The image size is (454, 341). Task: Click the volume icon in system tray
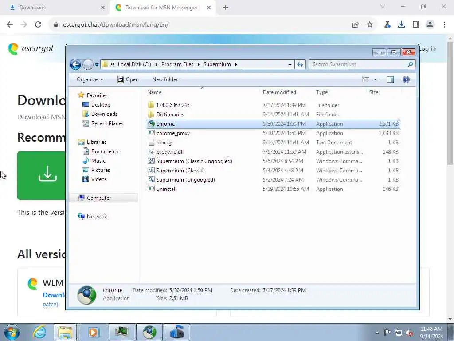click(x=409, y=332)
